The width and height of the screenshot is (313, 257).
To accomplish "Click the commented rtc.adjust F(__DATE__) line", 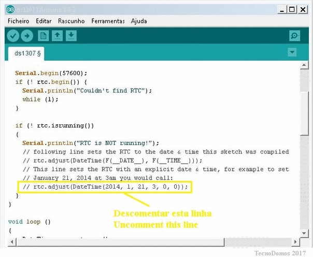I will 112,161.
